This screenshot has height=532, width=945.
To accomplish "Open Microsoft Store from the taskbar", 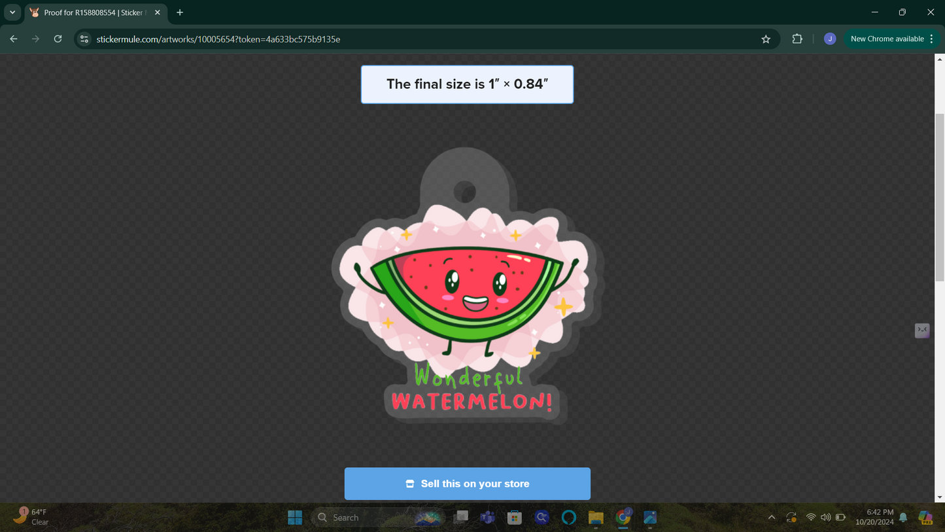I will [515, 518].
